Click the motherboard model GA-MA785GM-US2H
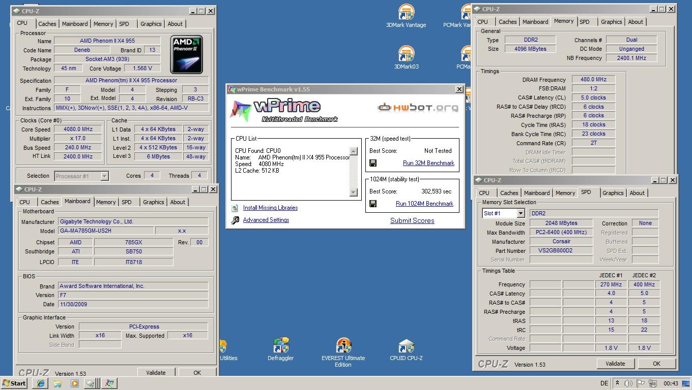This screenshot has width=692, height=390. click(x=106, y=231)
